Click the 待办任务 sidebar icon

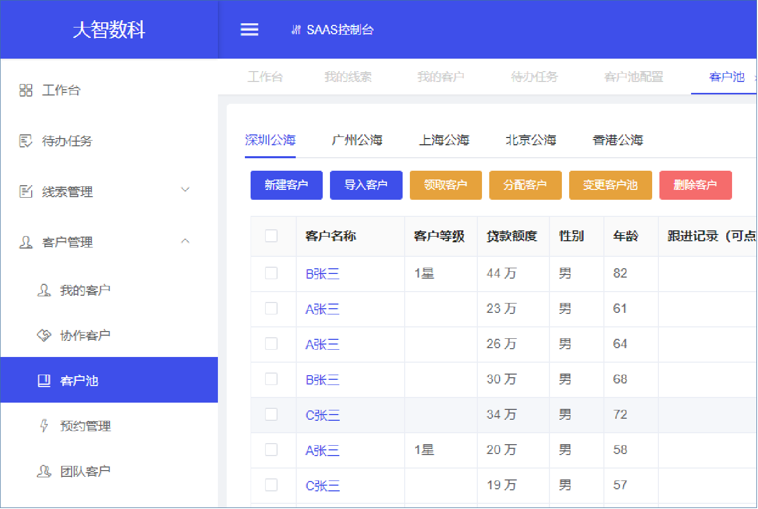(x=26, y=141)
